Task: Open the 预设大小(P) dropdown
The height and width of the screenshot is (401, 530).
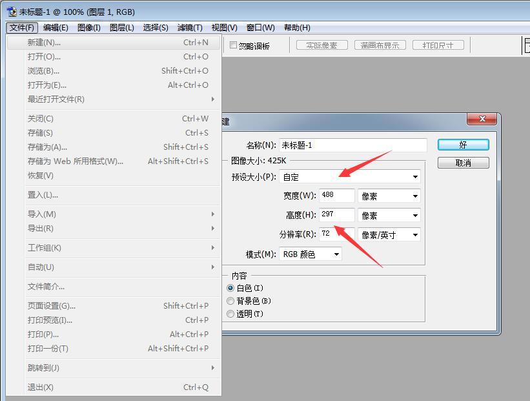Action: pyautogui.click(x=350, y=177)
